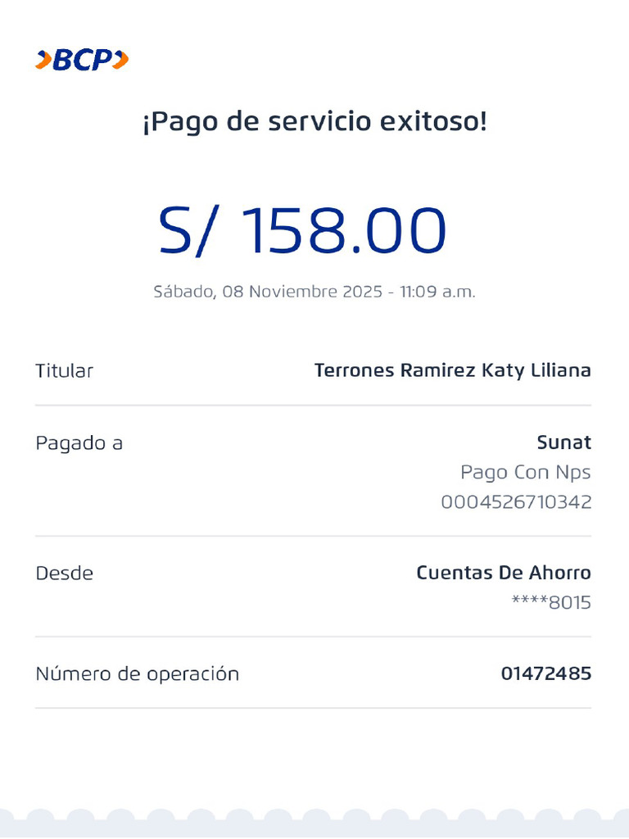Screen dimensions: 629x839
Task: Select the name Terrones Ramirez Katy Liliana
Action: (452, 370)
